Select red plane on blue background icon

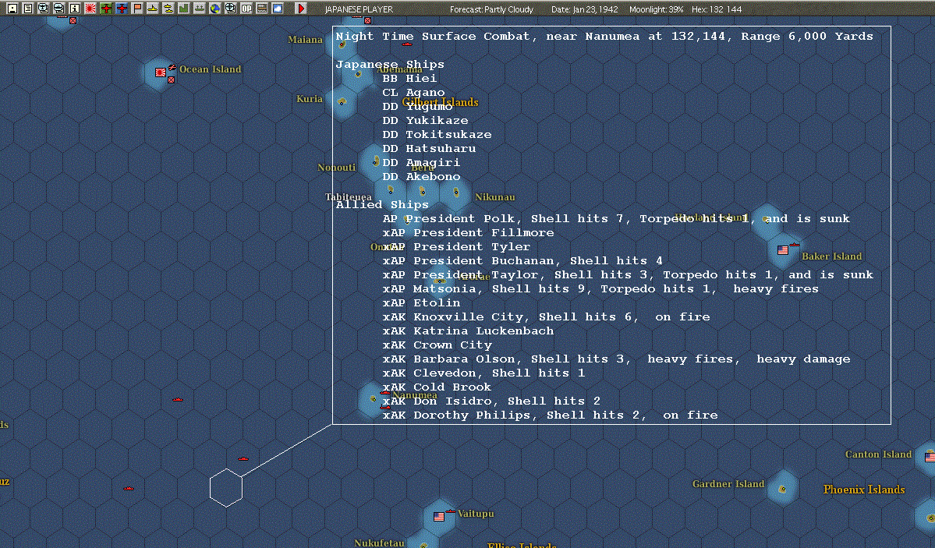click(122, 9)
